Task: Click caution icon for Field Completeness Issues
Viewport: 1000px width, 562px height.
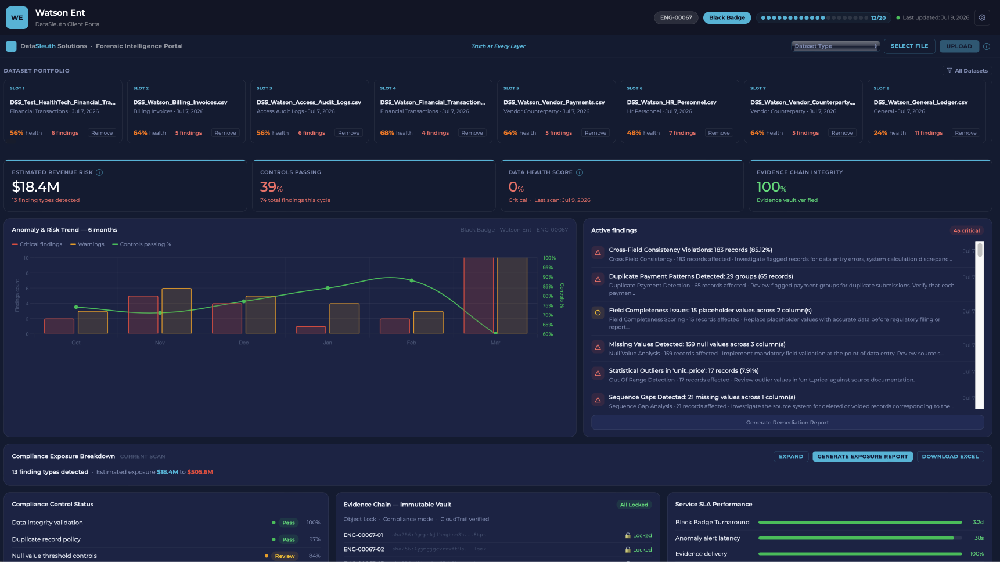Action: (598, 313)
